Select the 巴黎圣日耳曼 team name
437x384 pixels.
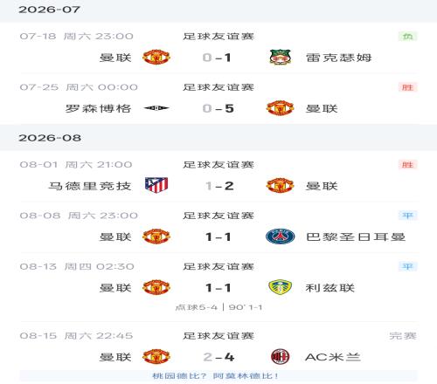point(356,237)
